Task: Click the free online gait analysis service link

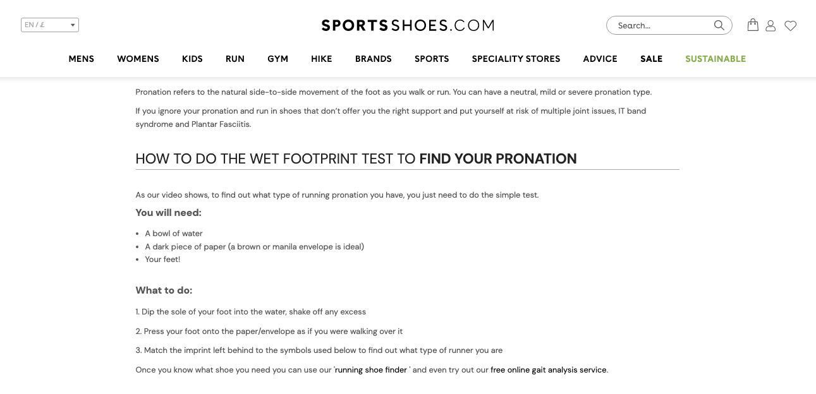Action: click(x=548, y=370)
